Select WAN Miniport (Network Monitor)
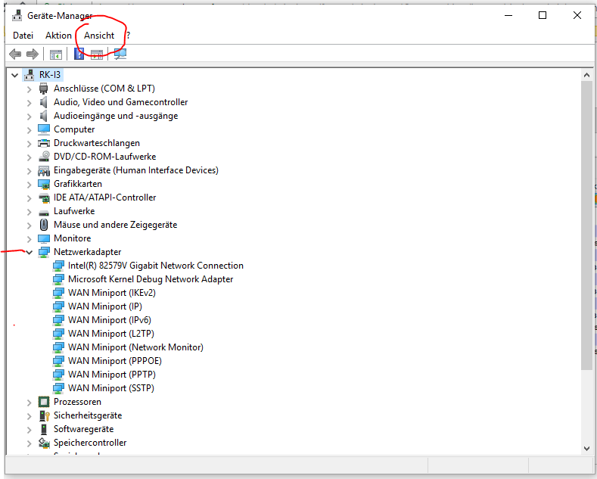This screenshot has width=597, height=479. (x=135, y=347)
